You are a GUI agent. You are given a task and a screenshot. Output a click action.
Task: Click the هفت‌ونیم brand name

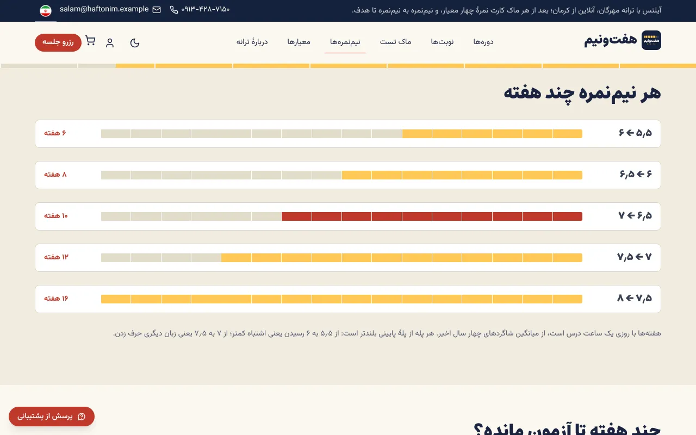(611, 40)
